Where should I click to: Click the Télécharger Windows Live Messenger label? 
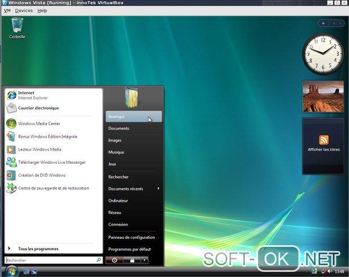tap(52, 162)
